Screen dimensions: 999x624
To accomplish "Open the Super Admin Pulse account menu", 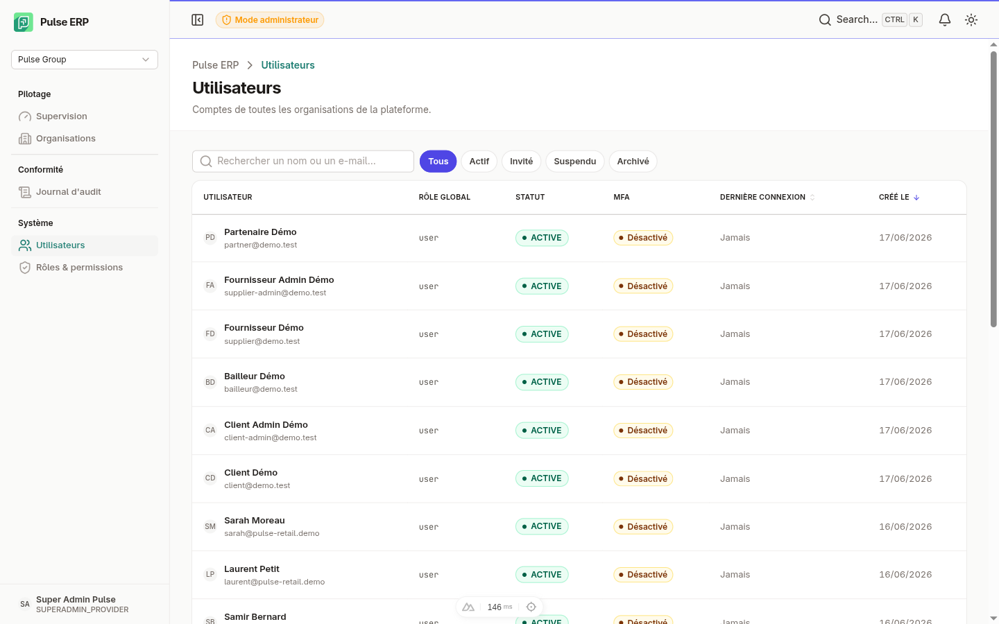I will click(85, 605).
